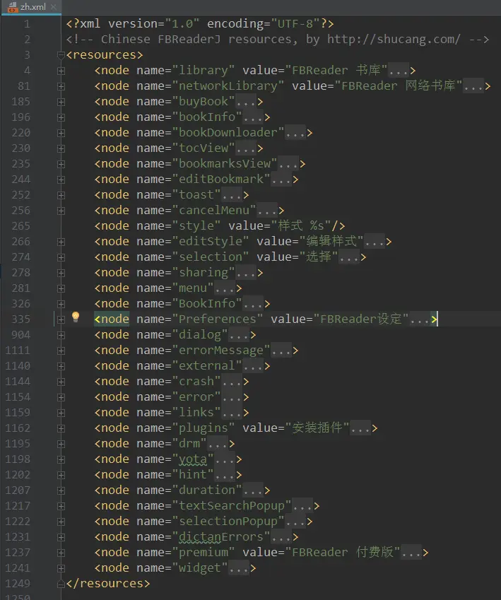Click the "style" node name on line 265
This screenshot has height=600, width=501.
coord(196,225)
